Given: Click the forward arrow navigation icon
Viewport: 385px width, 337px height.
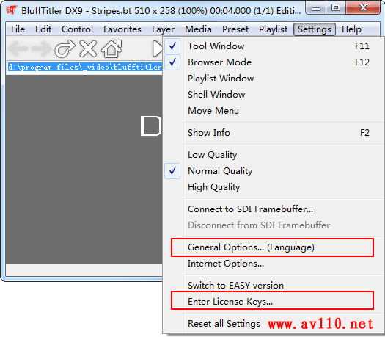Looking at the screenshot, I should click(x=41, y=48).
